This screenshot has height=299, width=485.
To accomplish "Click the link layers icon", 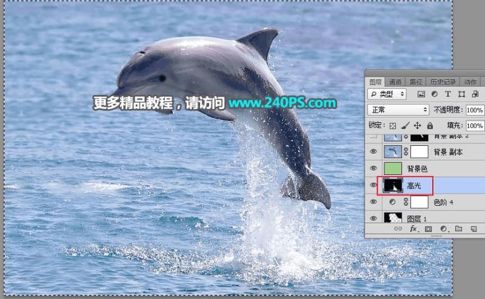I will point(398,229).
